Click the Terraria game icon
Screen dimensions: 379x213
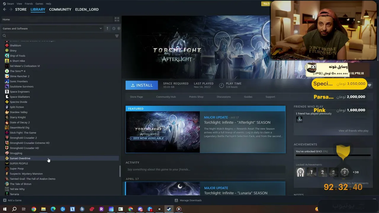(x=7, y=194)
